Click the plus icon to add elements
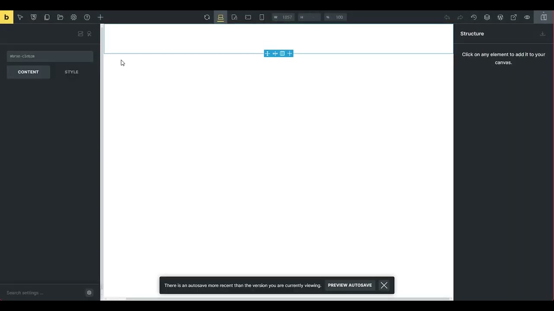Image resolution: width=554 pixels, height=311 pixels. [100, 17]
